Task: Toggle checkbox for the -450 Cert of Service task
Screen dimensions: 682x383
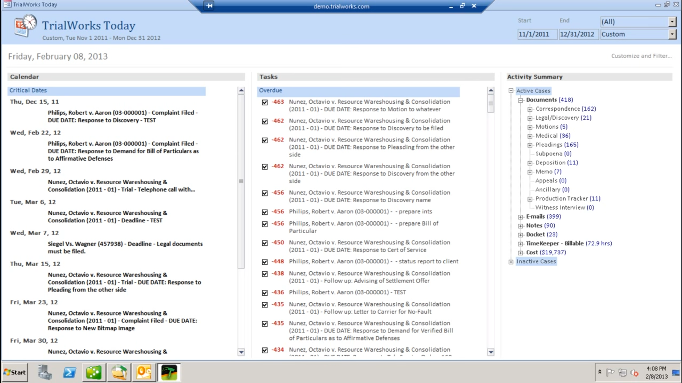Action: coord(265,243)
